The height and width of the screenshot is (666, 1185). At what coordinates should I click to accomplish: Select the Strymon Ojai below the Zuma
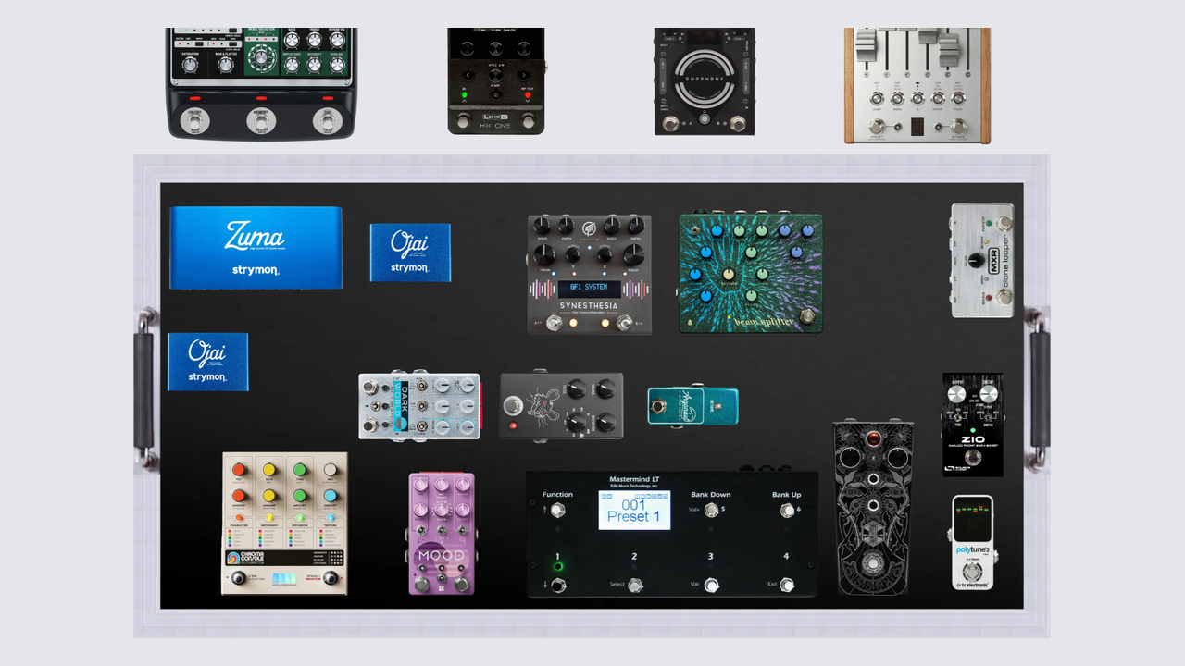pyautogui.click(x=207, y=362)
